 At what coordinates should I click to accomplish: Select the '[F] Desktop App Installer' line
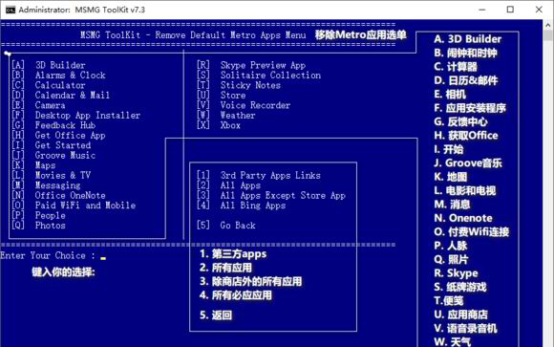coord(76,116)
